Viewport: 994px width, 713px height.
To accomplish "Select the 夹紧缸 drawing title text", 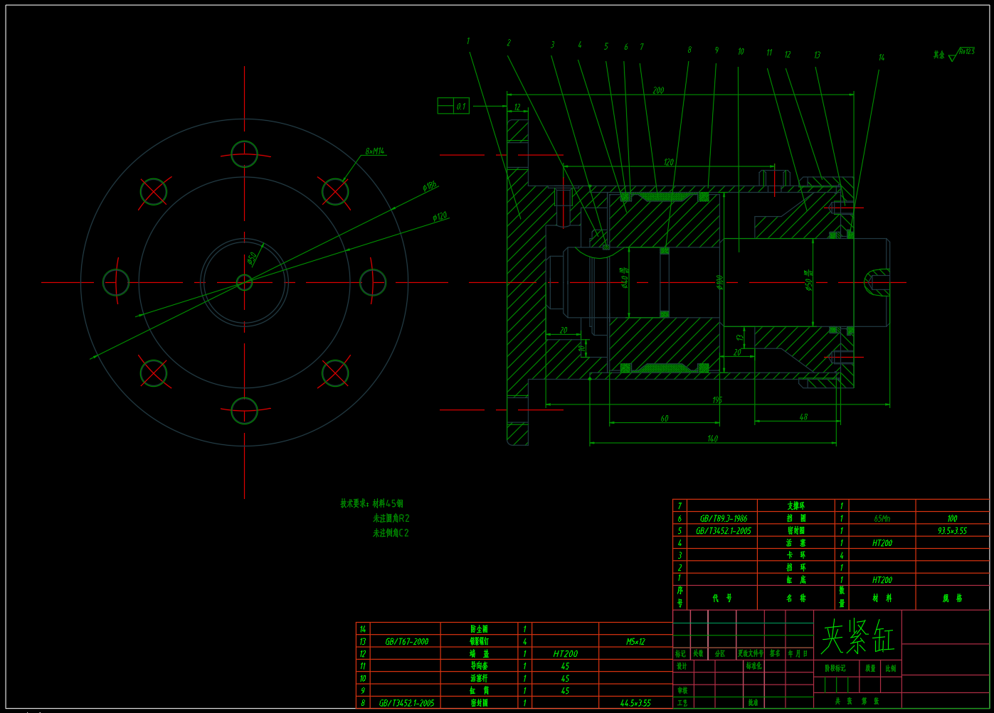I will [x=857, y=636].
